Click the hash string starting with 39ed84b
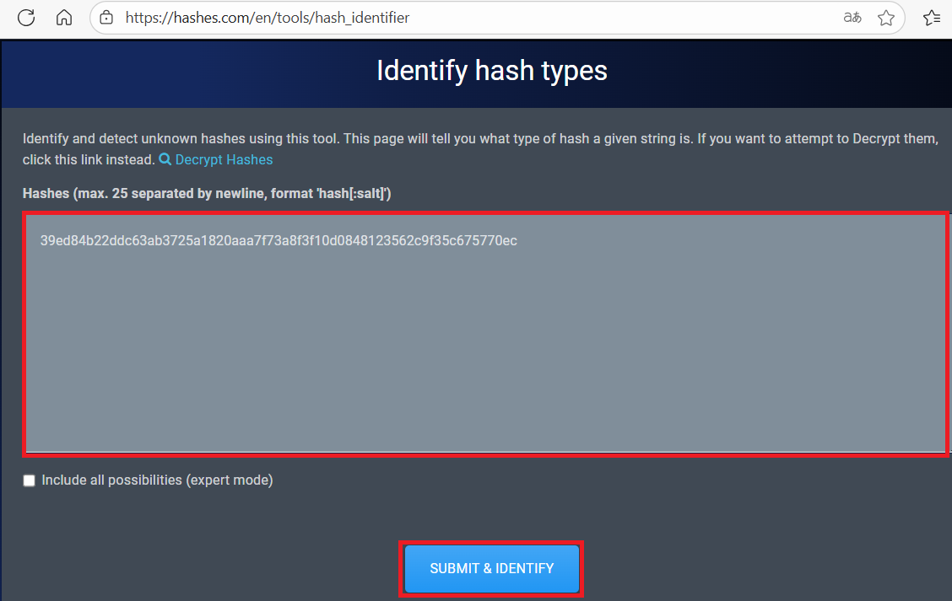Viewport: 952px width, 601px height. coord(279,241)
